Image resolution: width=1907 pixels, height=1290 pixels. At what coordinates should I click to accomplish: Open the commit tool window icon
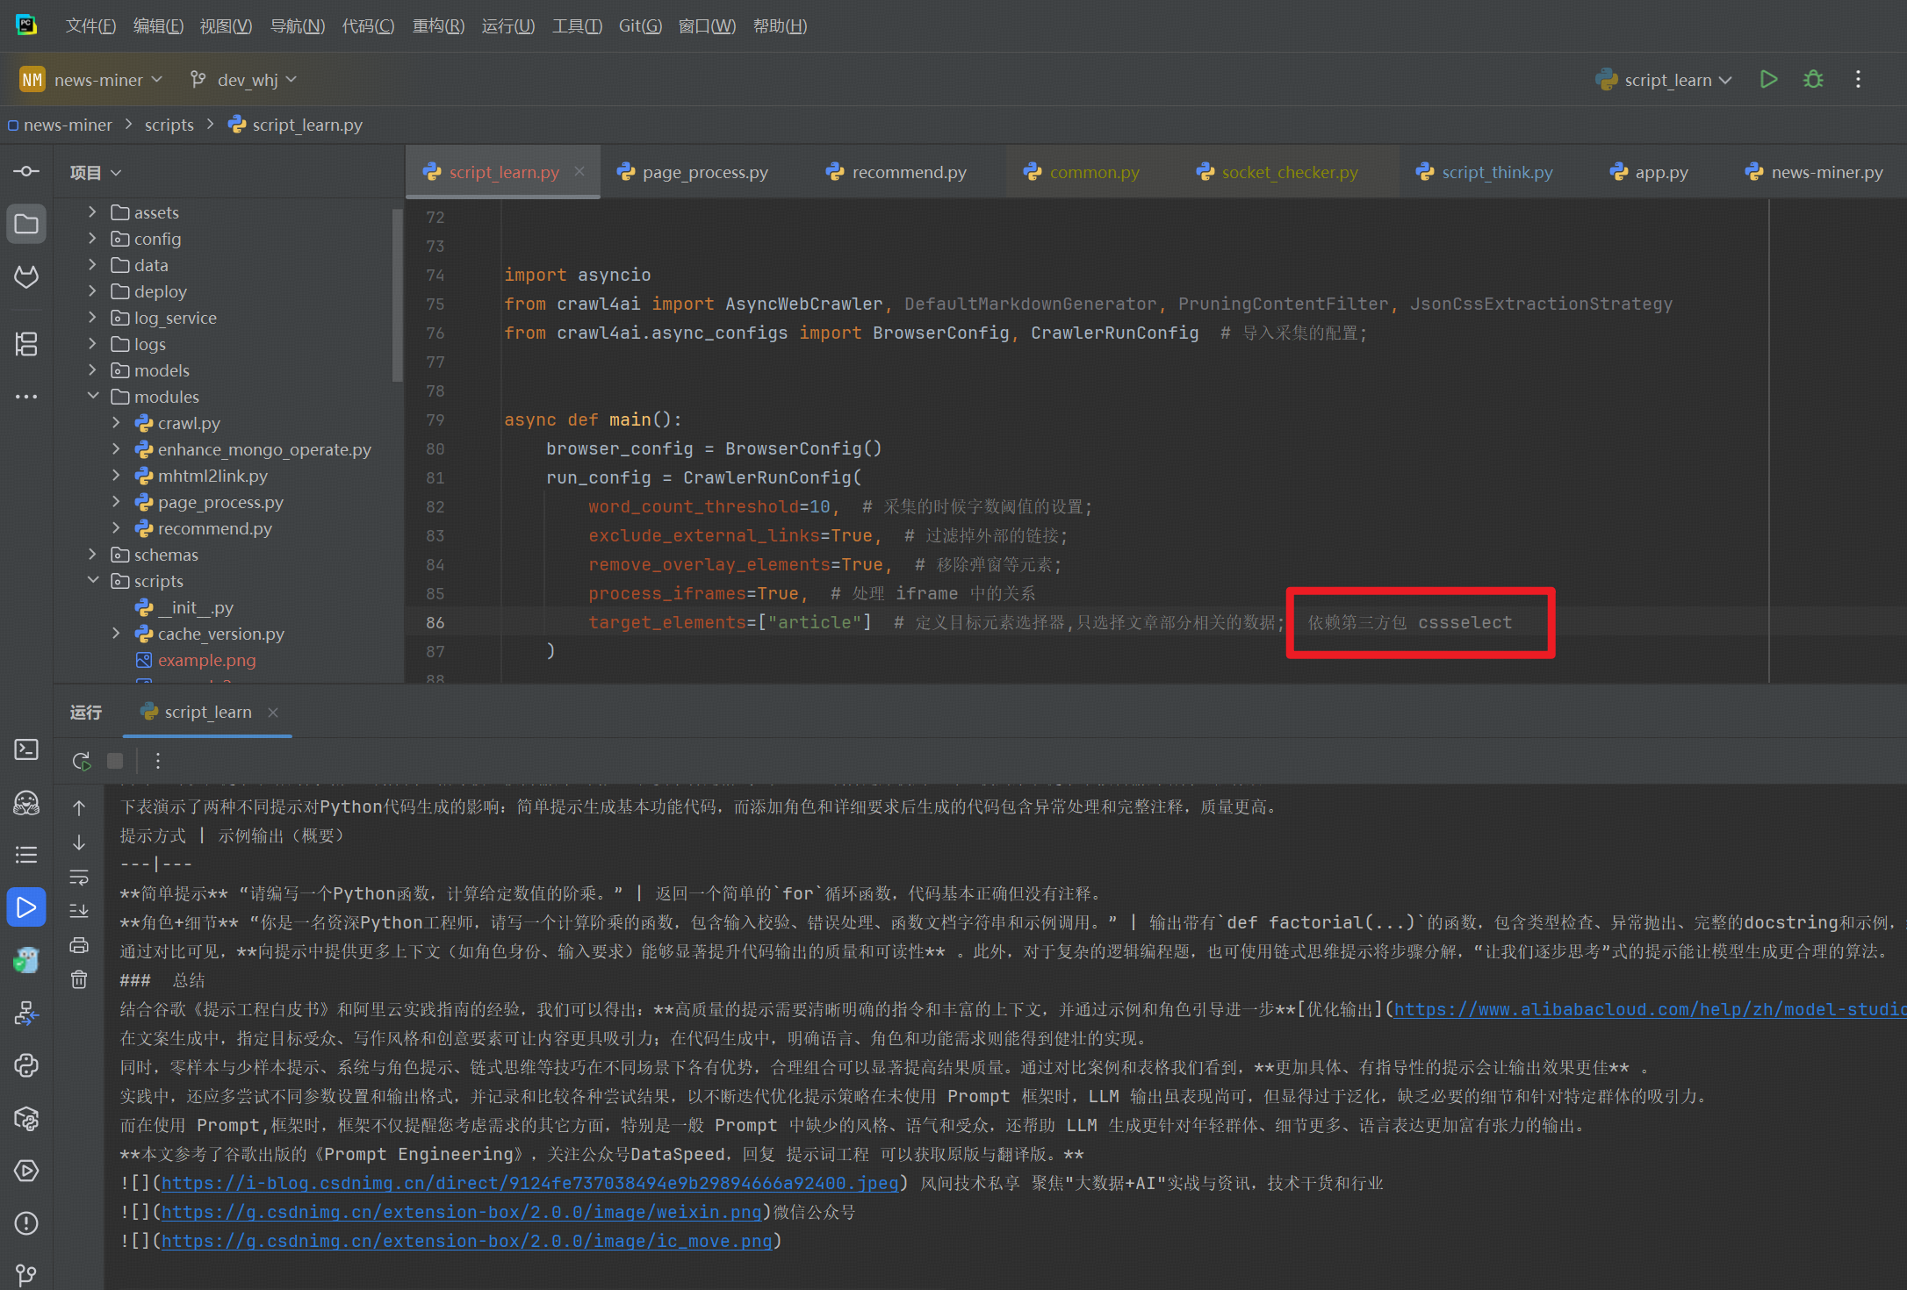tap(26, 172)
